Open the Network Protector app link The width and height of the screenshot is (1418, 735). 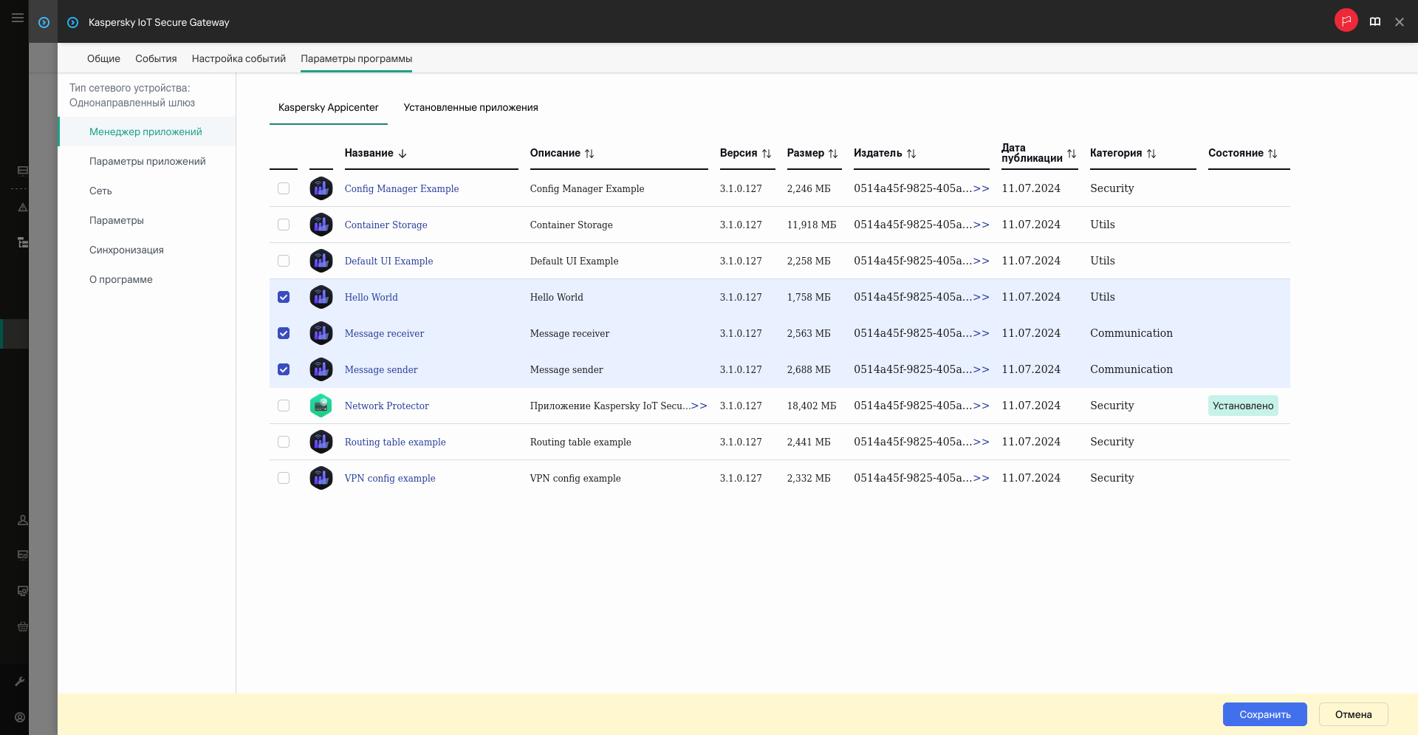[x=386, y=406]
